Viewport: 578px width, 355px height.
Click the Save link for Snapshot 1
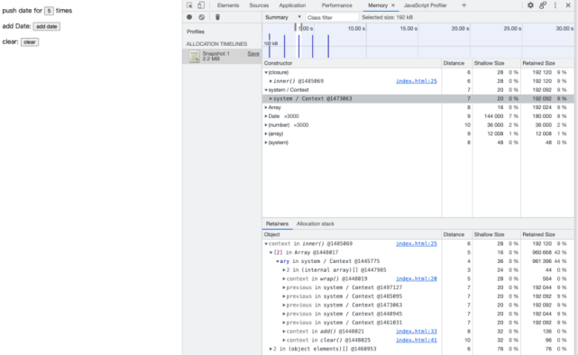[x=253, y=54]
